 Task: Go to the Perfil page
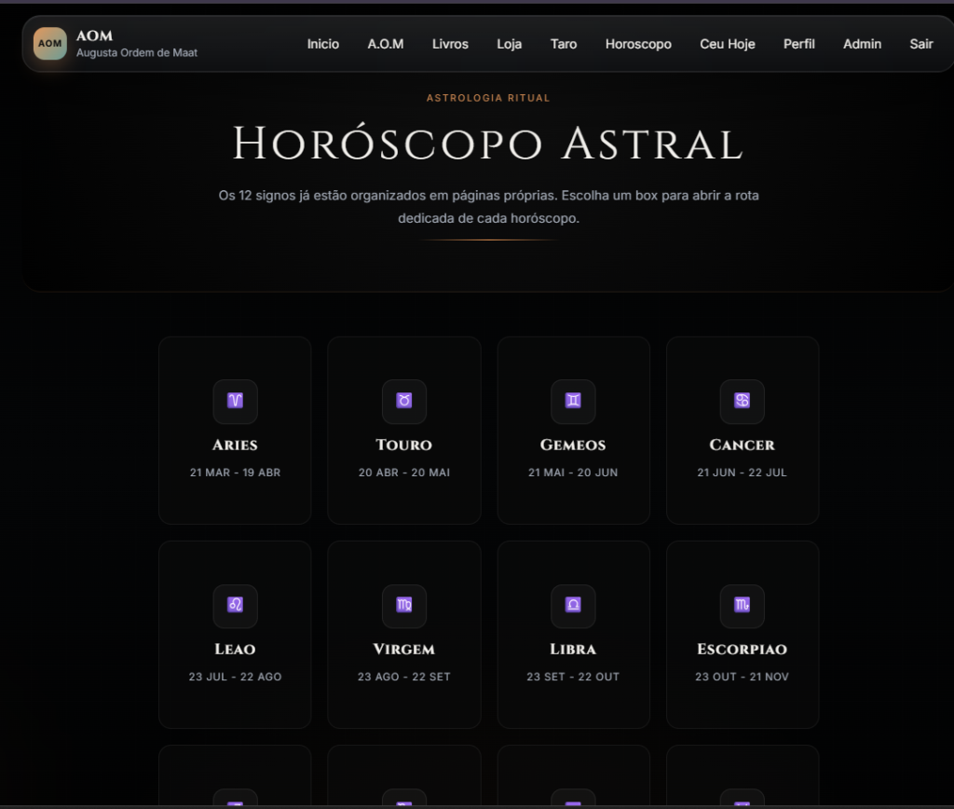(x=799, y=44)
